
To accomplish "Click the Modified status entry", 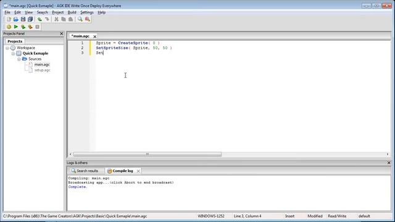I will 315,216.
